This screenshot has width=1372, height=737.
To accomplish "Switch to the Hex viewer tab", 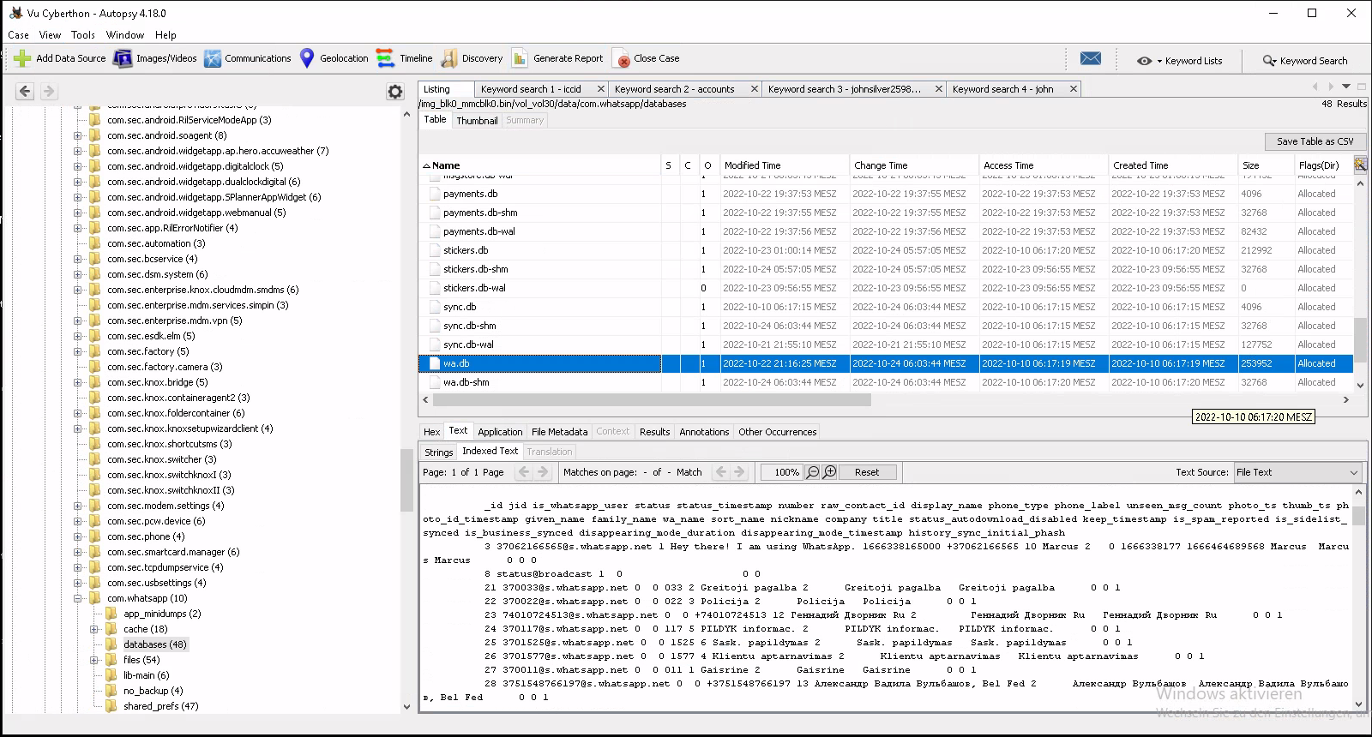I will pyautogui.click(x=432, y=432).
